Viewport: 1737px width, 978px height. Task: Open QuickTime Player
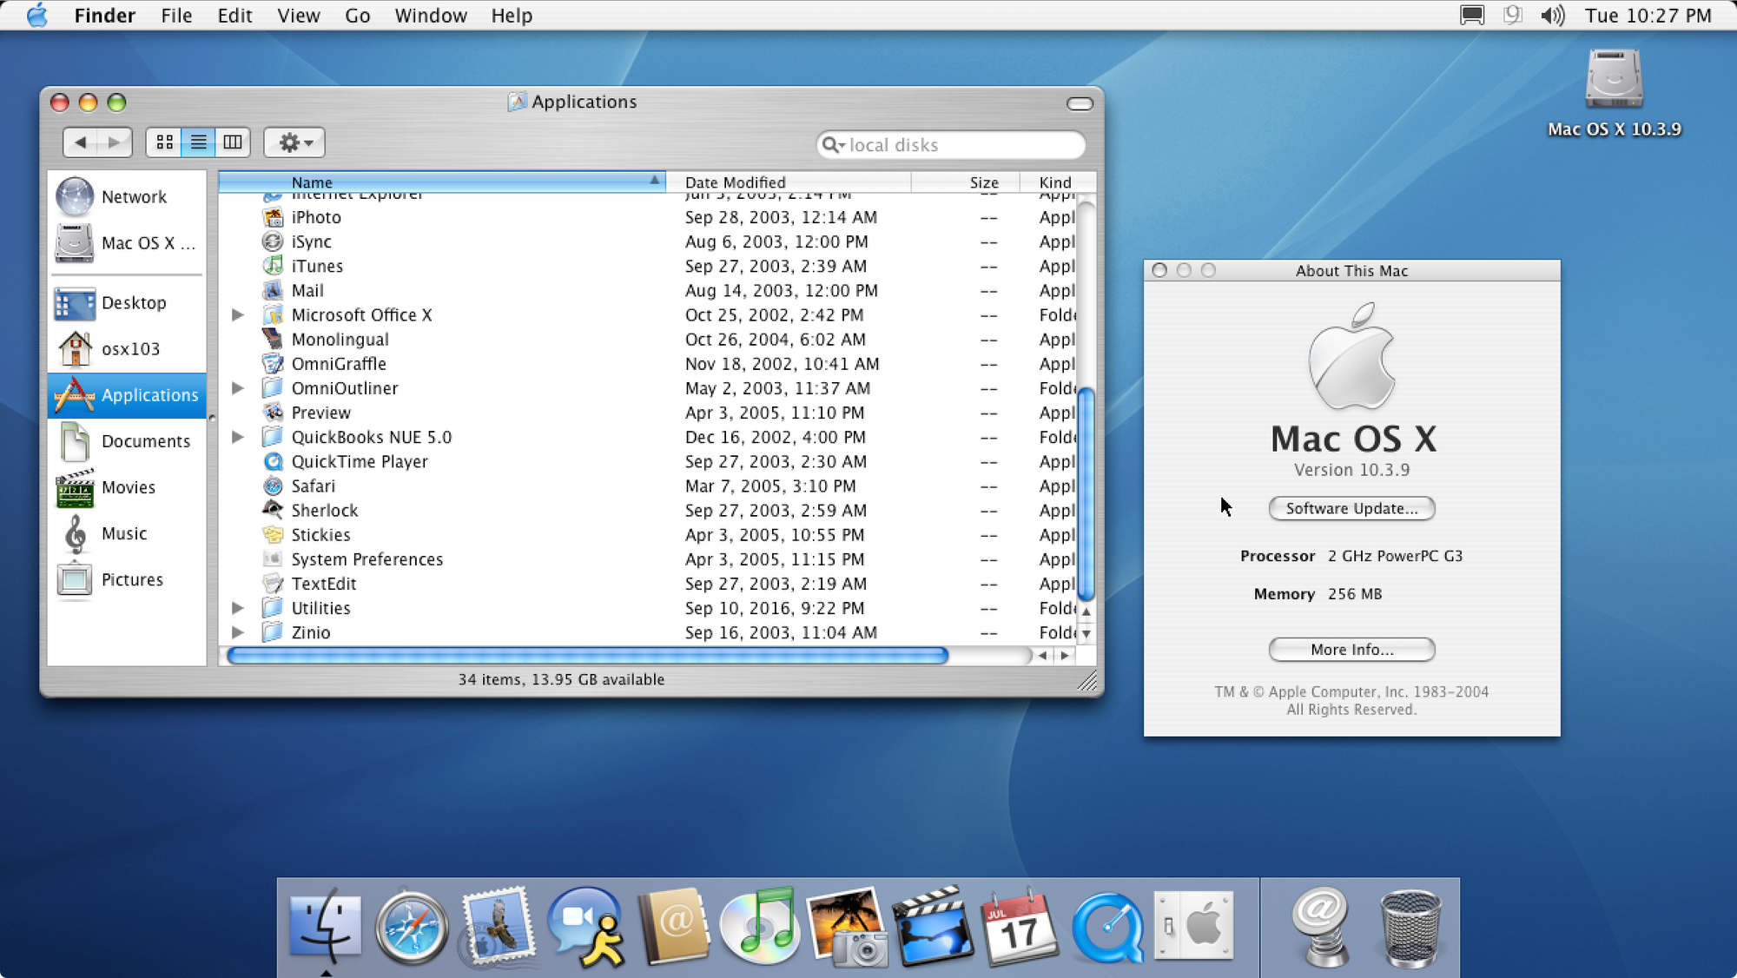[x=359, y=461]
